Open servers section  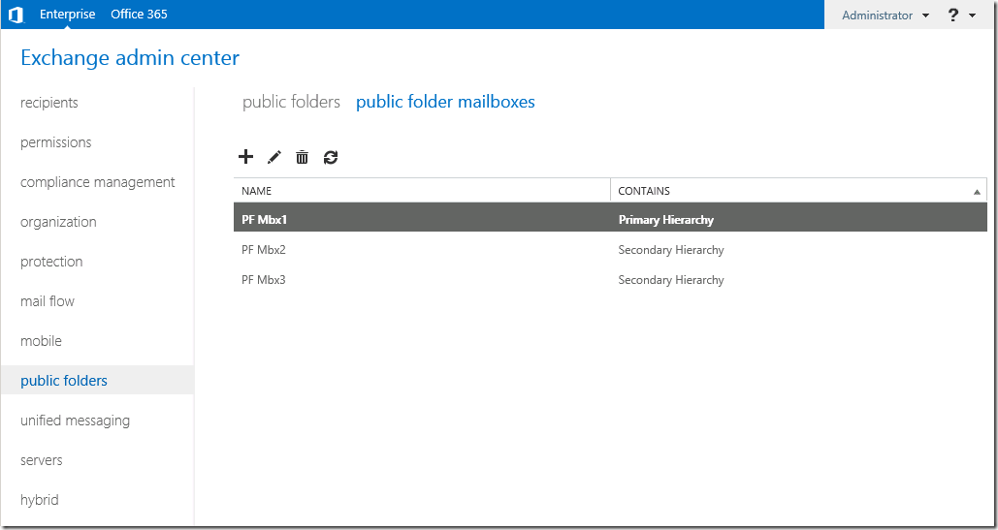(x=42, y=460)
